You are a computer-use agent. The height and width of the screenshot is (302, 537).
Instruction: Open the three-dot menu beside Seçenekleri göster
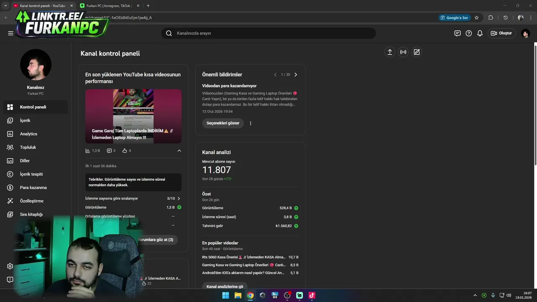pyautogui.click(x=250, y=123)
